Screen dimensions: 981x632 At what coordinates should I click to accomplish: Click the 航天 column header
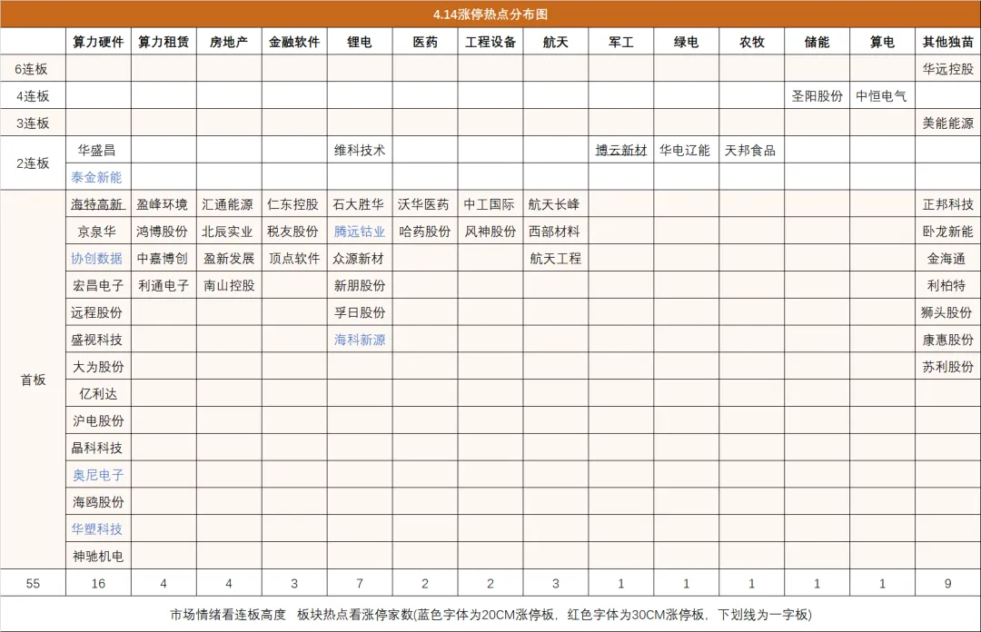tap(556, 42)
